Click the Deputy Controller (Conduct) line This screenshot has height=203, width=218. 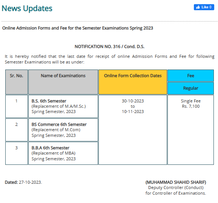(176, 188)
